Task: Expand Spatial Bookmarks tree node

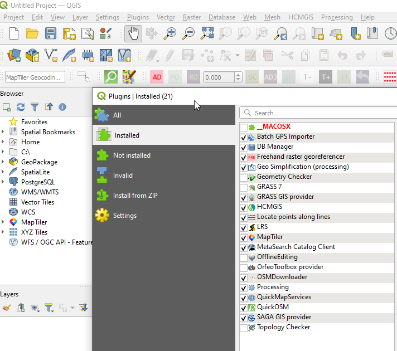Action: pyautogui.click(x=3, y=131)
